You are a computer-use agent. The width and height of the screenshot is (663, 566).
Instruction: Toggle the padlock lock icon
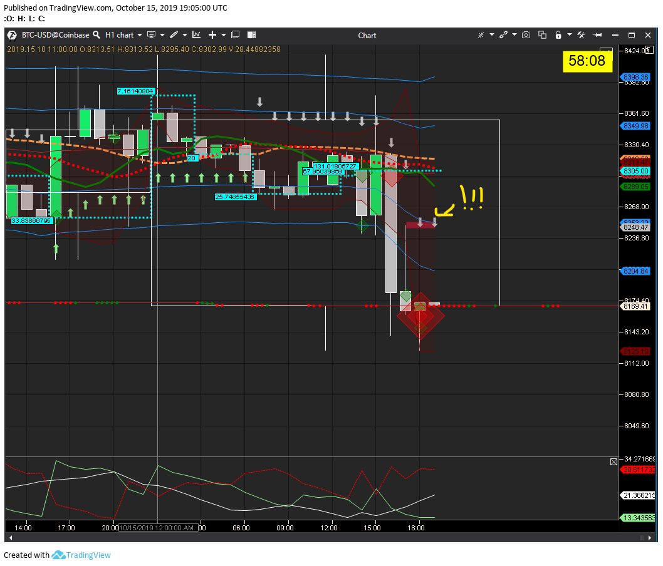[558, 35]
